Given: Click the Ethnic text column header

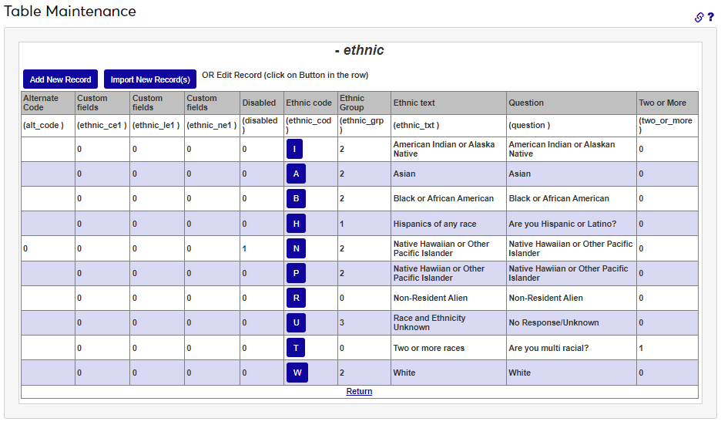Looking at the screenshot, I should tap(414, 103).
